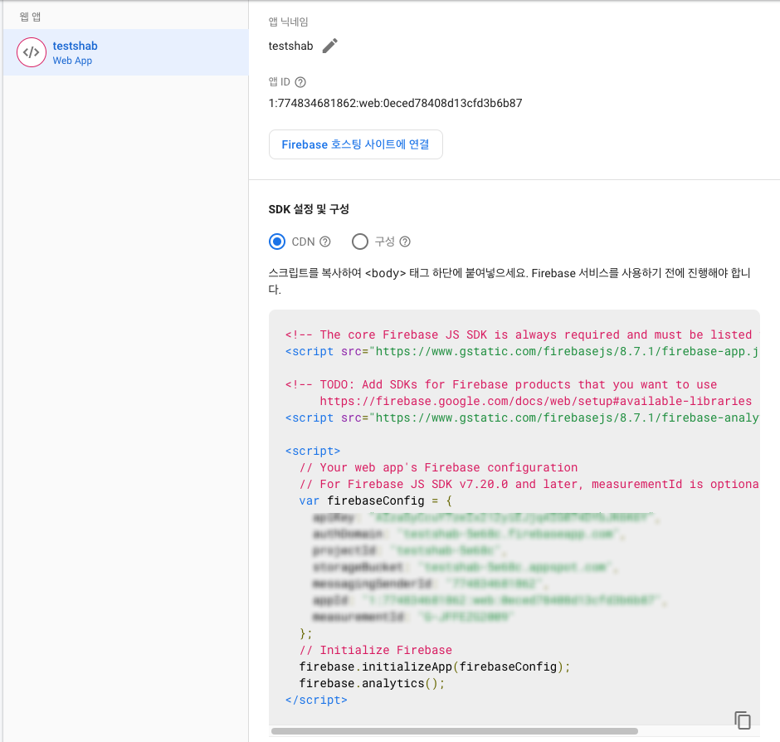
Task: Click the var firebaseConfig = { line
Action: (x=376, y=500)
